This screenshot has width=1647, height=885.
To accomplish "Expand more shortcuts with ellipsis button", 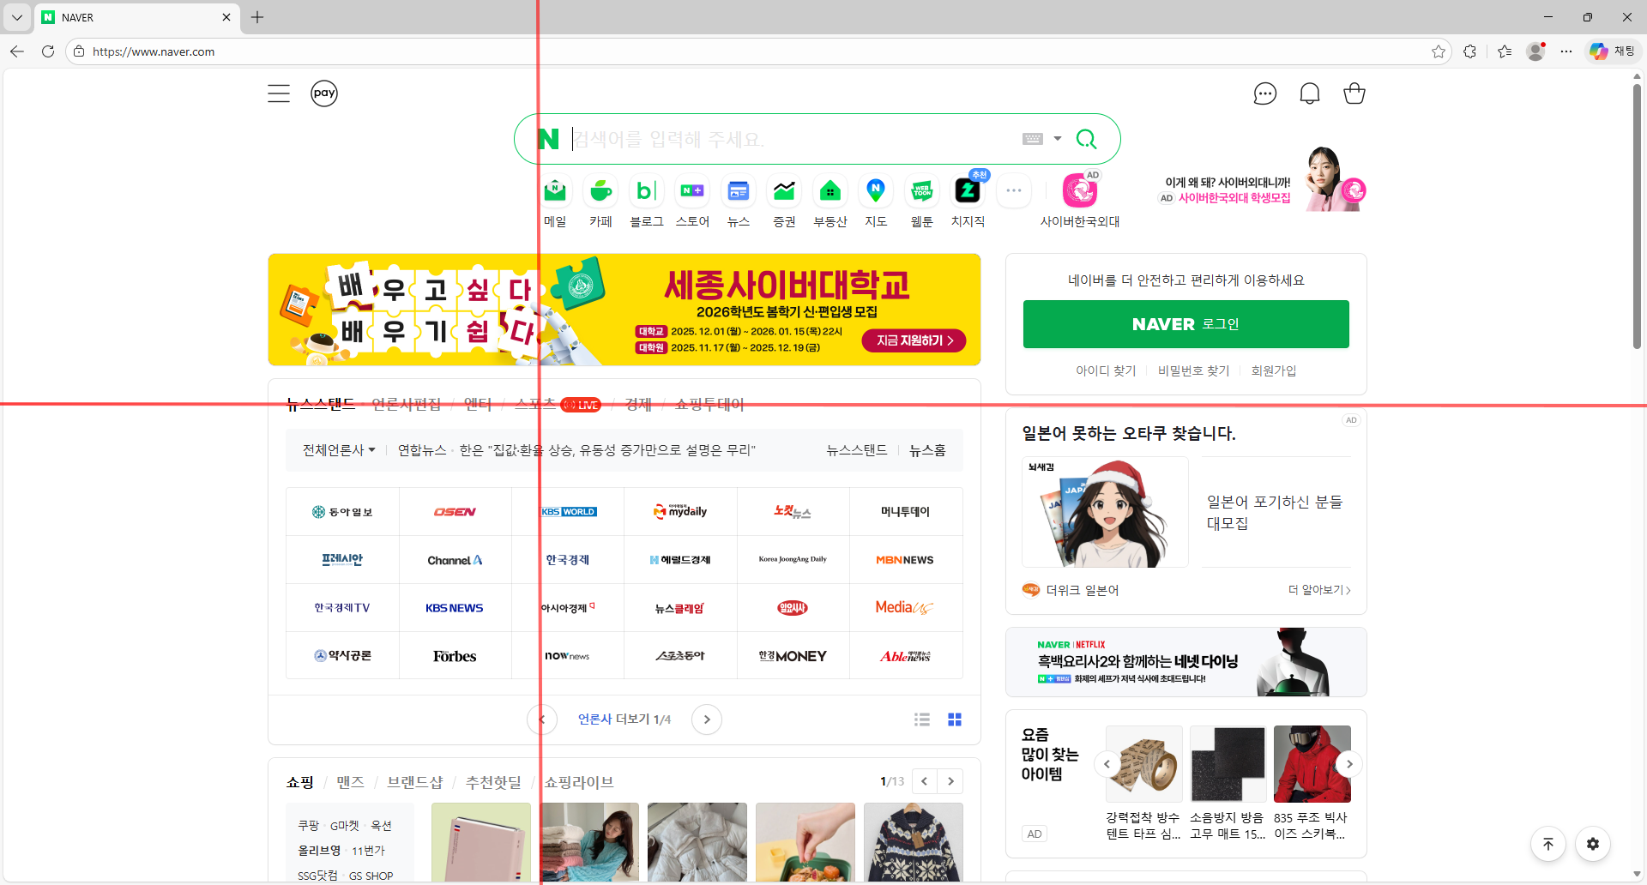I will pyautogui.click(x=1014, y=191).
